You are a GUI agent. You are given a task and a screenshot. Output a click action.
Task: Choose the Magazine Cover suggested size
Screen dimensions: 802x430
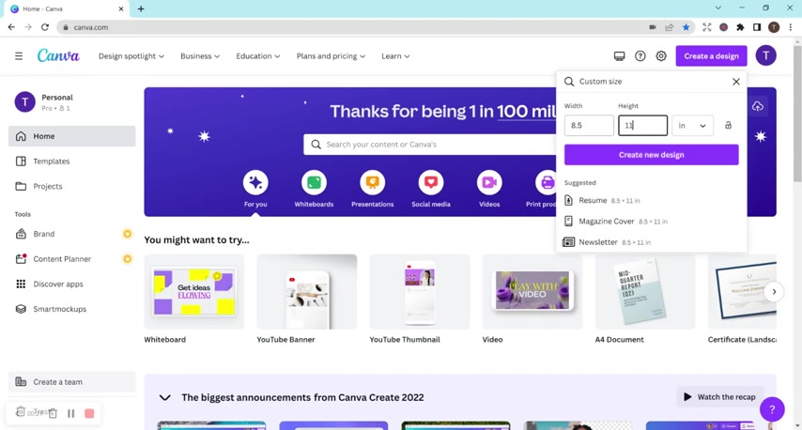(x=651, y=222)
